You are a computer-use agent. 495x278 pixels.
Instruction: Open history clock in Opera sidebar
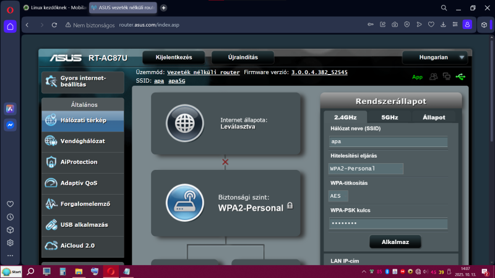[10, 217]
